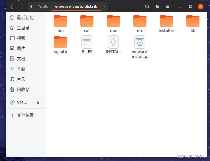The image size is (210, 161).
Task: Open 文档 documents in sidebar
Action: tap(26, 59)
